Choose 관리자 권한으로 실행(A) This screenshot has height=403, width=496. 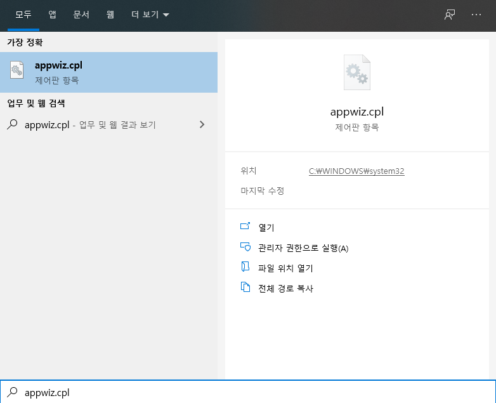pos(303,248)
